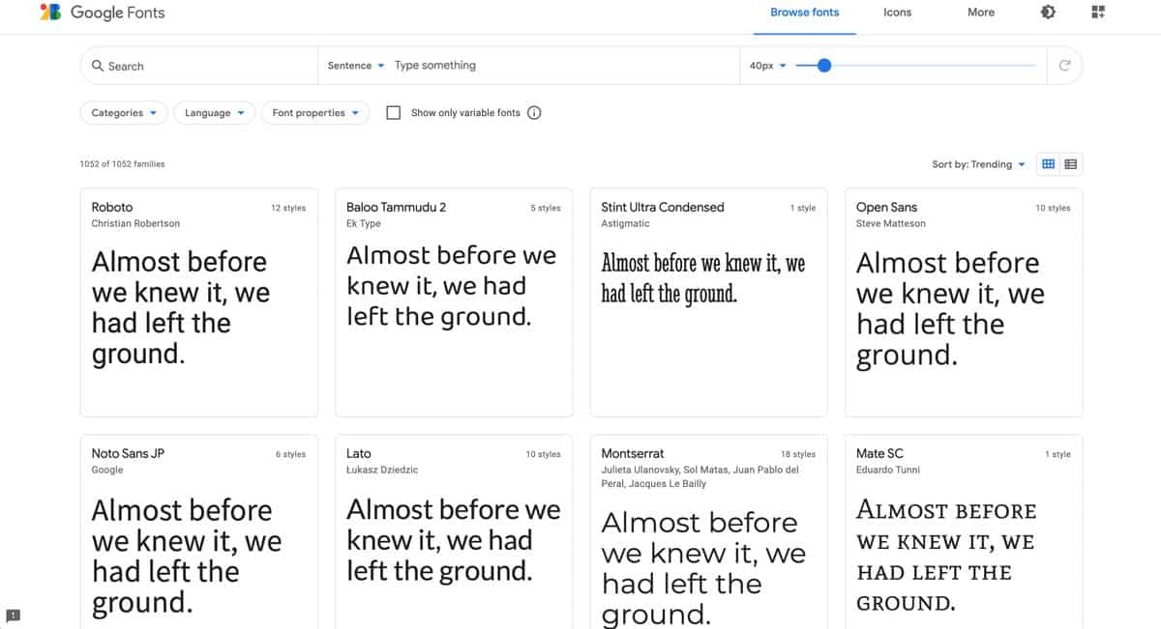Expand the Font properties dropdown
This screenshot has height=629, width=1161.
315,113
